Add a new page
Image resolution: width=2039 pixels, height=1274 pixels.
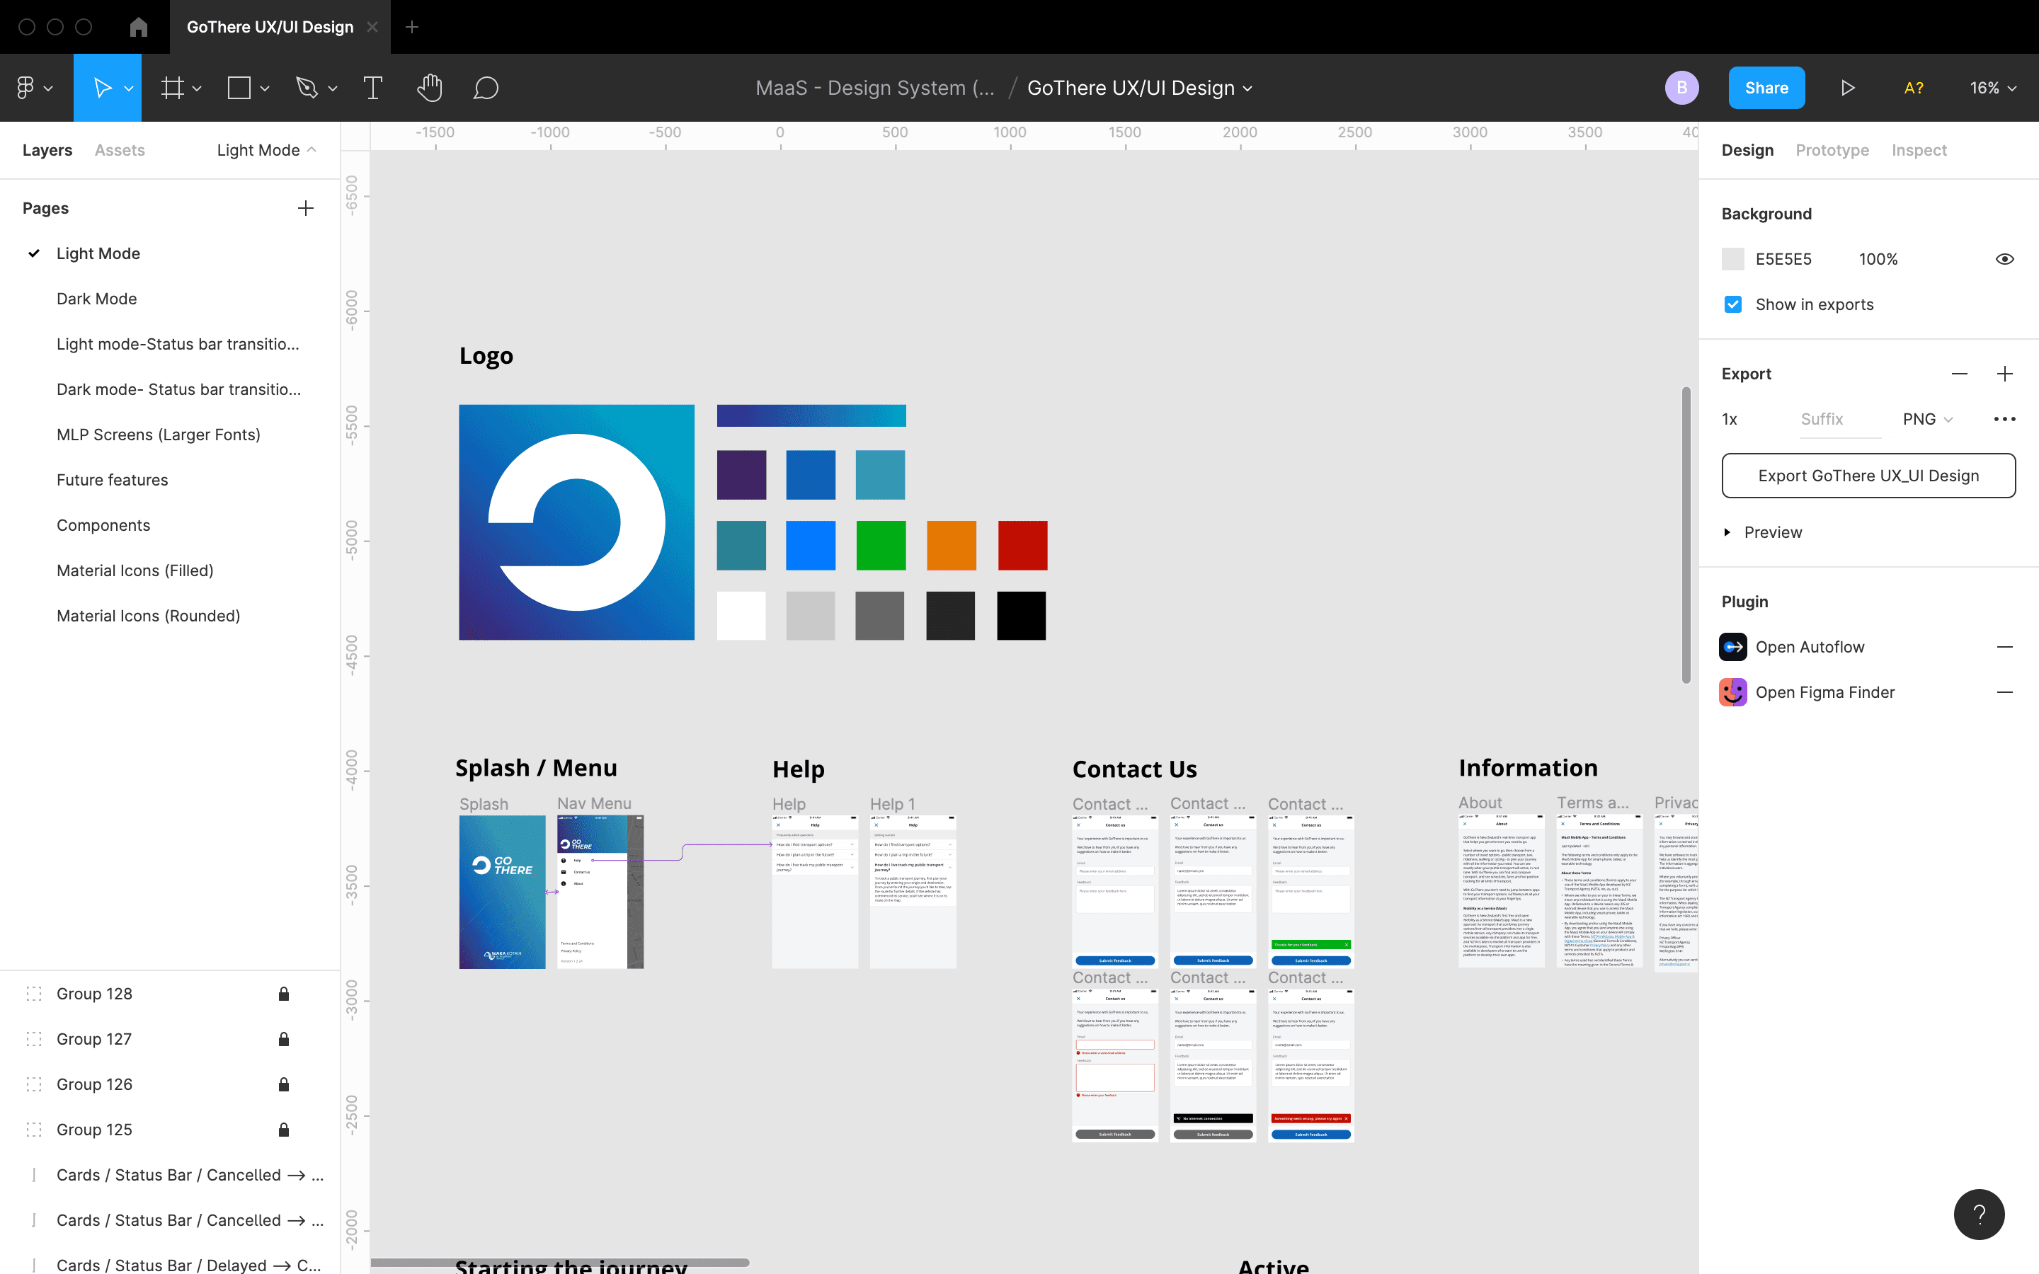(x=306, y=208)
